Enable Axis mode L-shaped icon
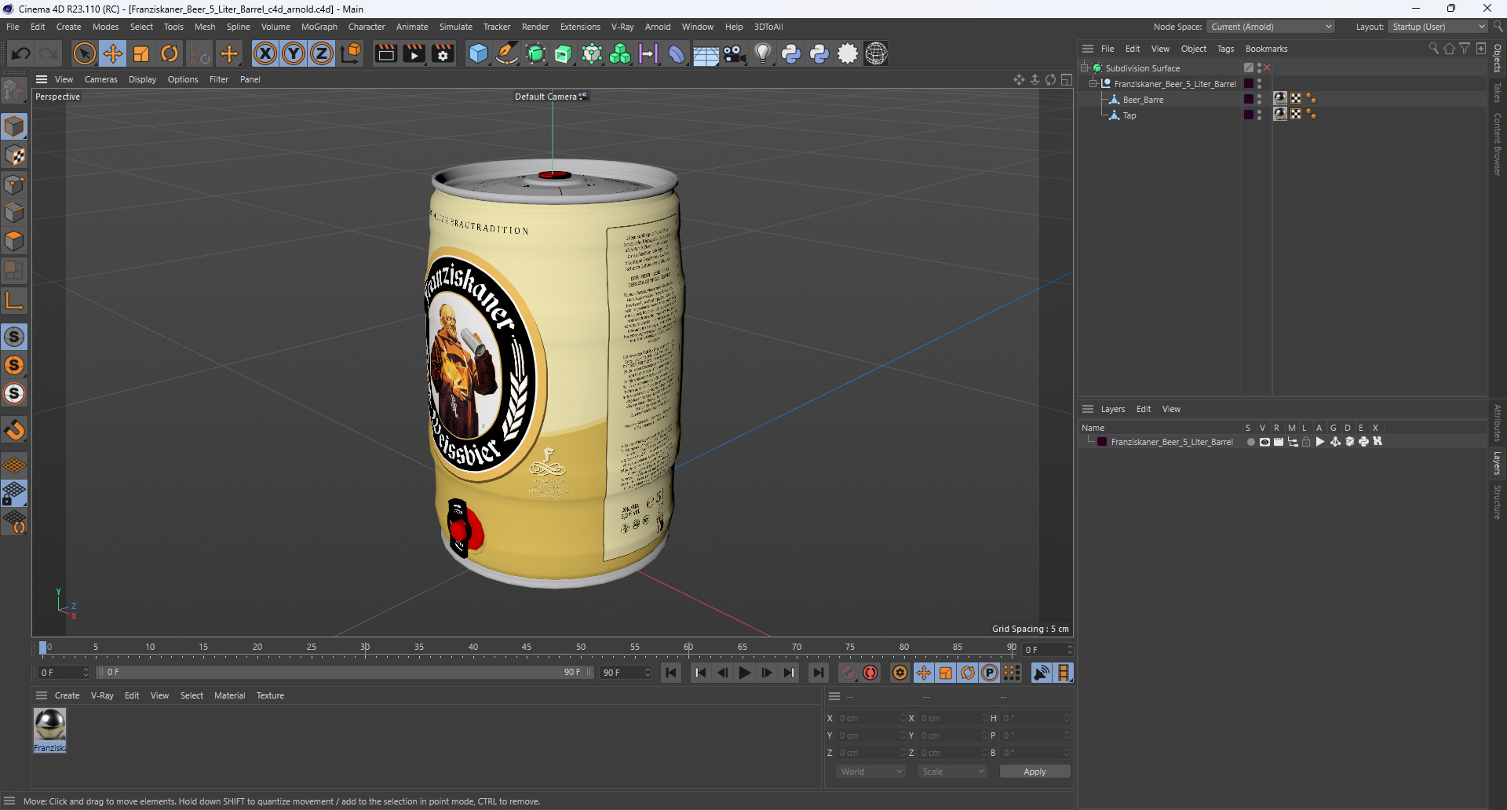 tap(14, 301)
